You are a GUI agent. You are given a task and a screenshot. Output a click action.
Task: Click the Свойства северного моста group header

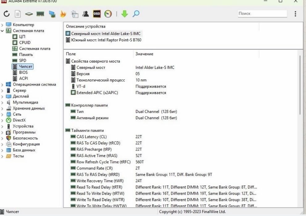coord(93,61)
